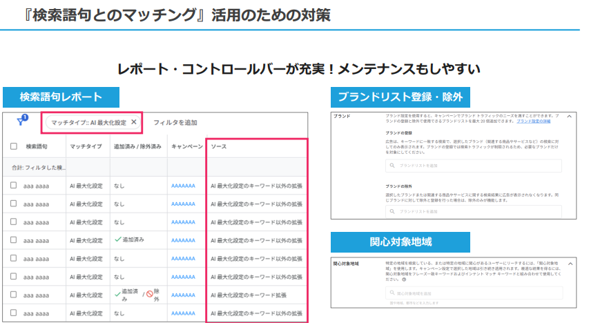Select the ブランドリスト登録・除外 blue label
Screen dimensions: 589x323
click(400, 97)
